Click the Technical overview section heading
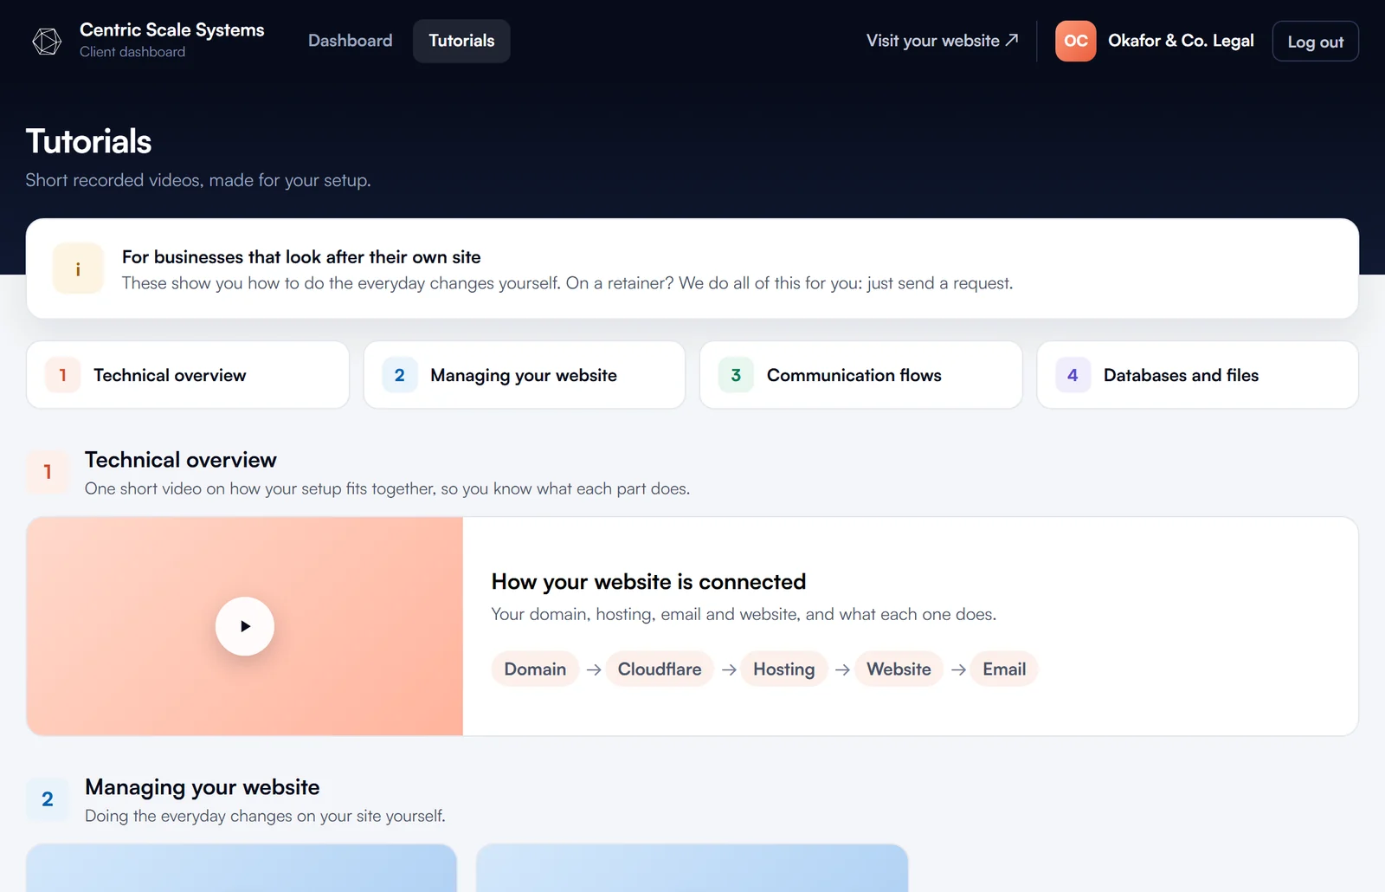1385x892 pixels. pos(181,460)
